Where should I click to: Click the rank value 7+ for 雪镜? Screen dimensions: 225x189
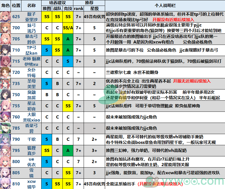tap(79, 173)
